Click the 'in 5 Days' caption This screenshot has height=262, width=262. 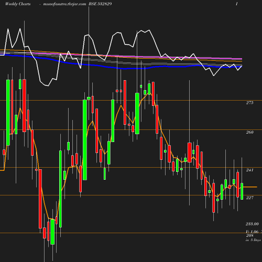pos(253,240)
